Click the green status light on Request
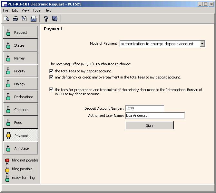The image size is (216, 193). pyautogui.click(x=8, y=32)
